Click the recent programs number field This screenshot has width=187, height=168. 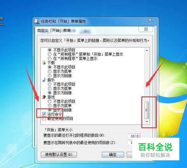tap(132, 136)
